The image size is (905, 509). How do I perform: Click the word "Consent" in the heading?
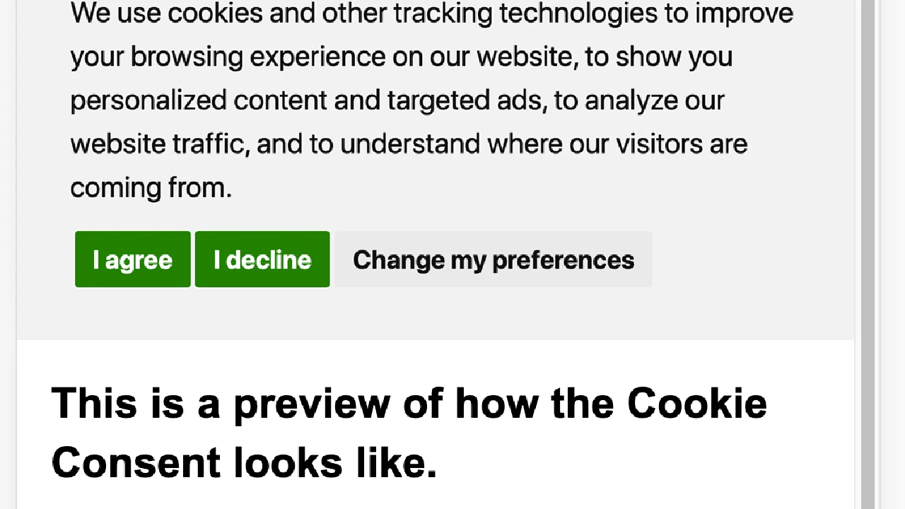(136, 463)
